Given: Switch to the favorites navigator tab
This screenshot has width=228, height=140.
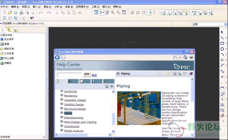Looking at the screenshot, I should (x=15, y=31).
